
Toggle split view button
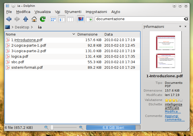pos(89,19)
